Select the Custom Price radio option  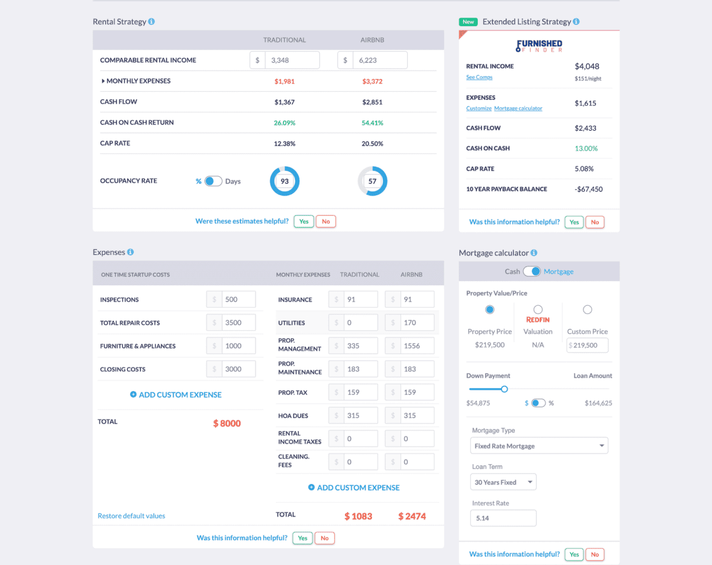587,310
